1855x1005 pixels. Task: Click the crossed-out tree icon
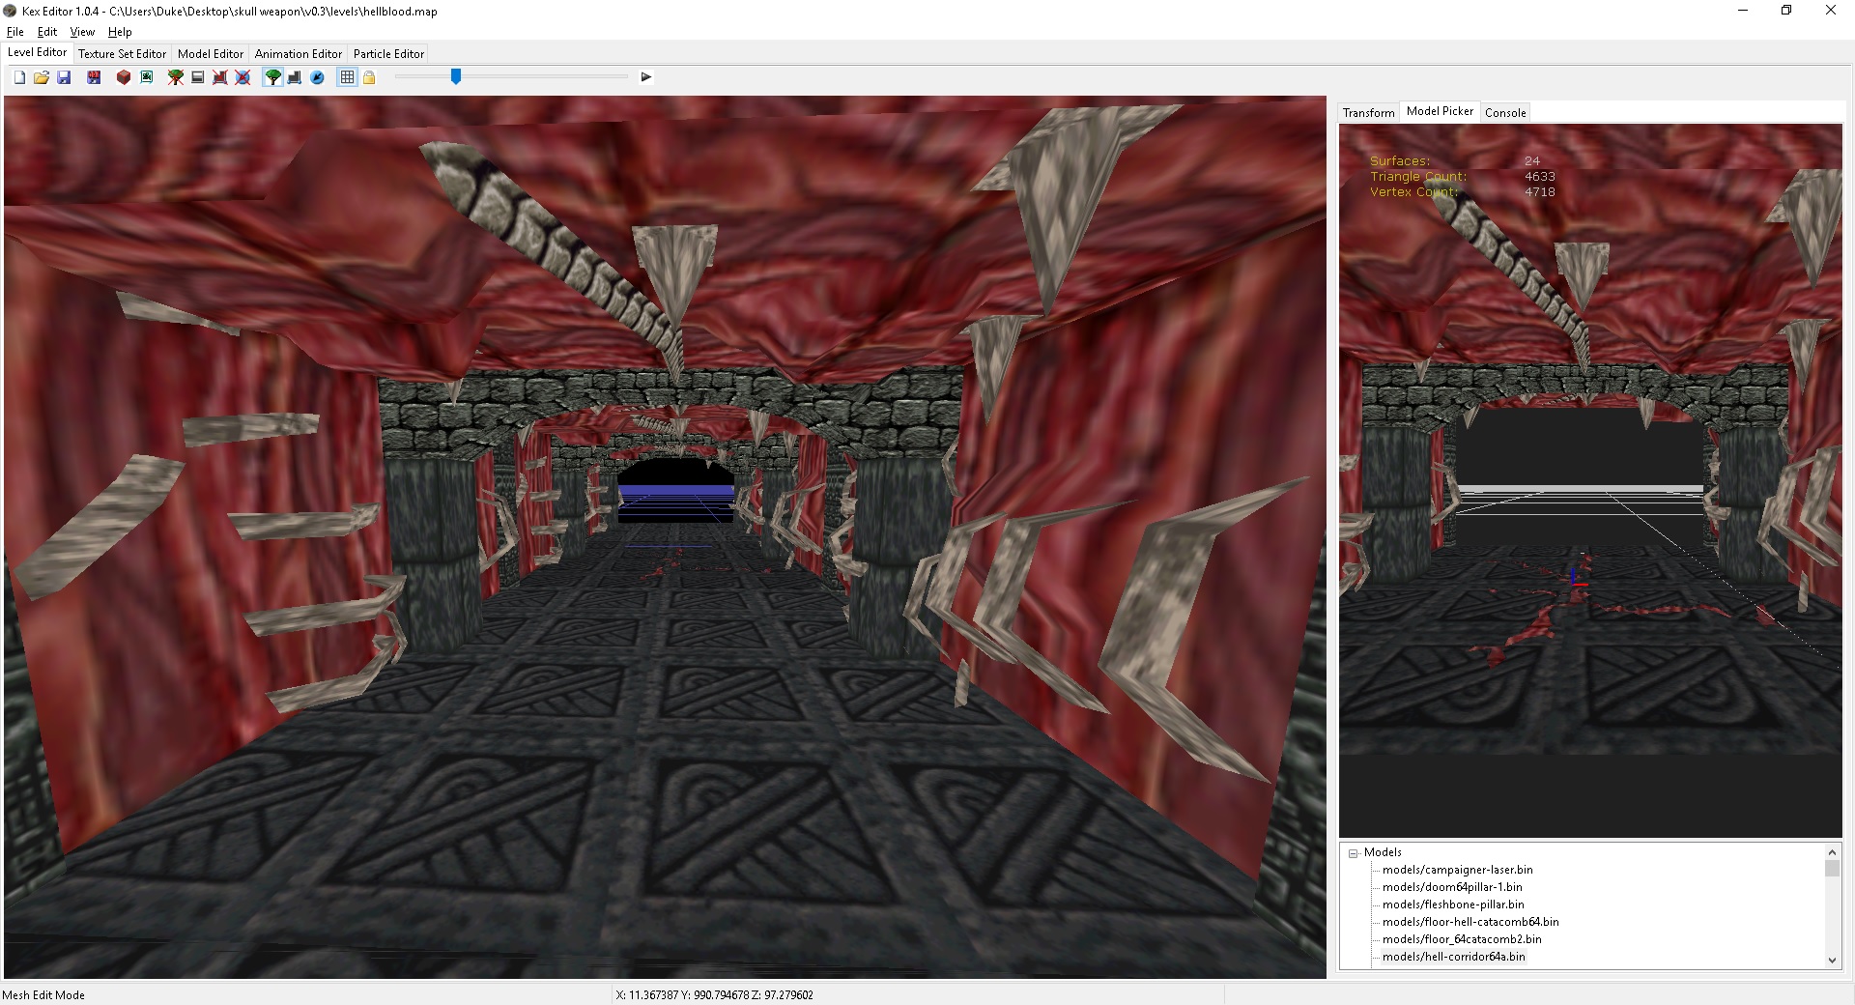click(x=176, y=77)
